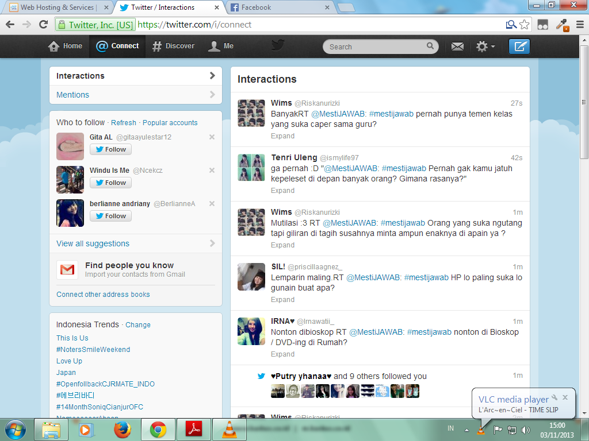The width and height of the screenshot is (589, 441).
Task: Open Popular accounts link
Action: (x=170, y=123)
